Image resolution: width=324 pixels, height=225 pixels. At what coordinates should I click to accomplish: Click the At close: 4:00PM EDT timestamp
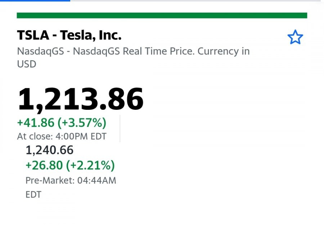pyautogui.click(x=62, y=136)
